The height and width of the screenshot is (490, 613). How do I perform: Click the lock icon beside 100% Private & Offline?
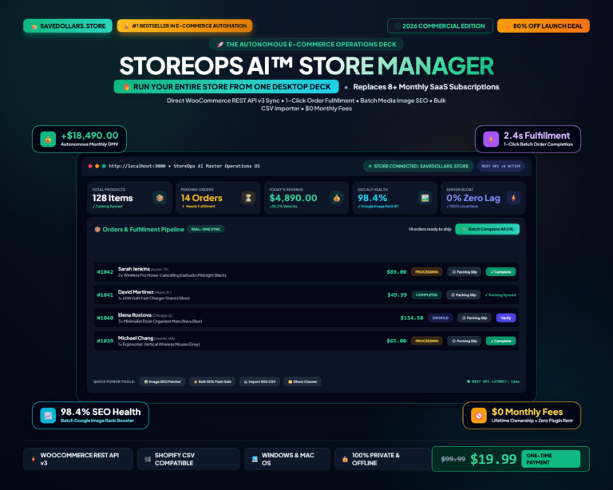point(345,459)
